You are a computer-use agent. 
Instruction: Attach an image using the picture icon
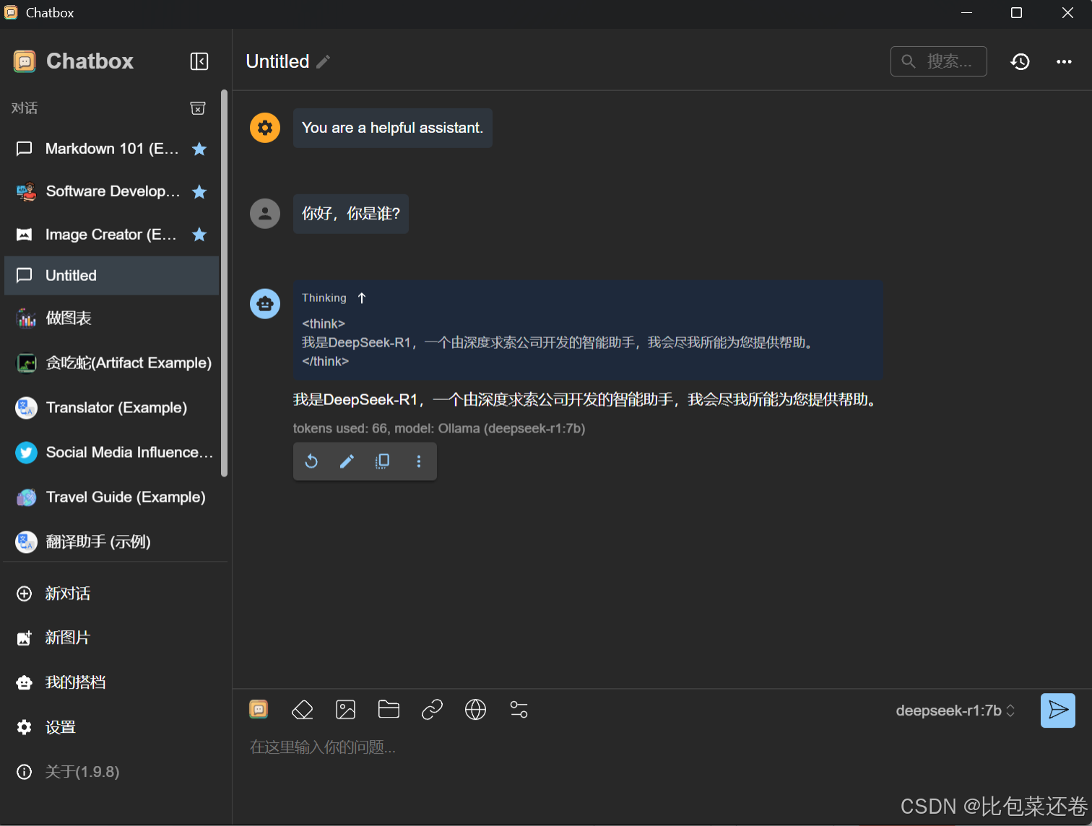coord(346,710)
